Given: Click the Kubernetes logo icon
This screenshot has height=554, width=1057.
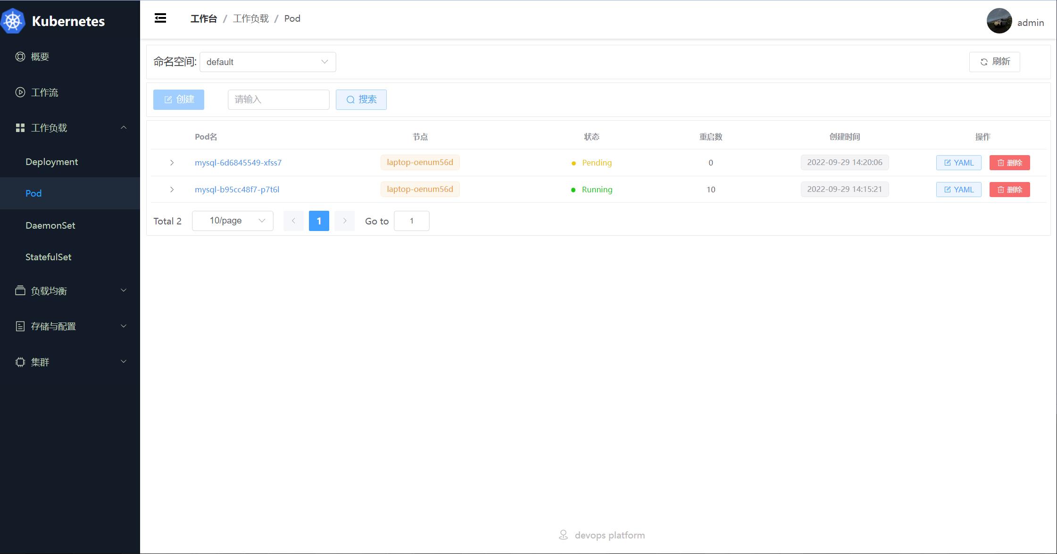Looking at the screenshot, I should [13, 21].
